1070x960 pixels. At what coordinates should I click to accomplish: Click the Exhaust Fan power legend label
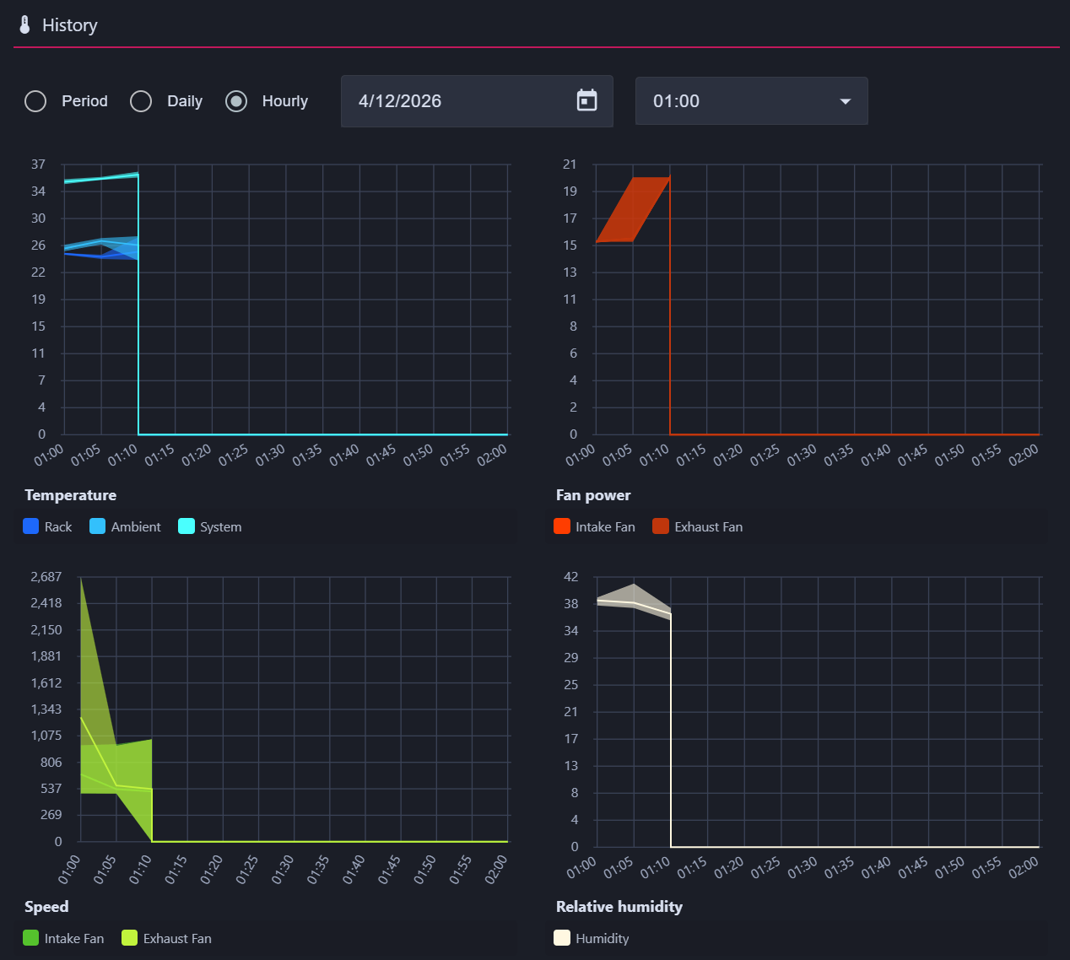pyautogui.click(x=709, y=526)
